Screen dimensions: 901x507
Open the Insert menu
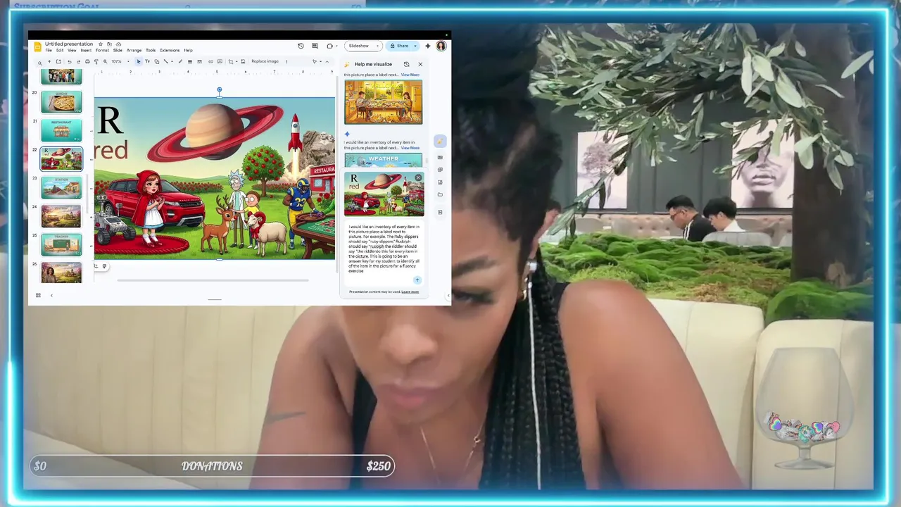[x=86, y=50]
